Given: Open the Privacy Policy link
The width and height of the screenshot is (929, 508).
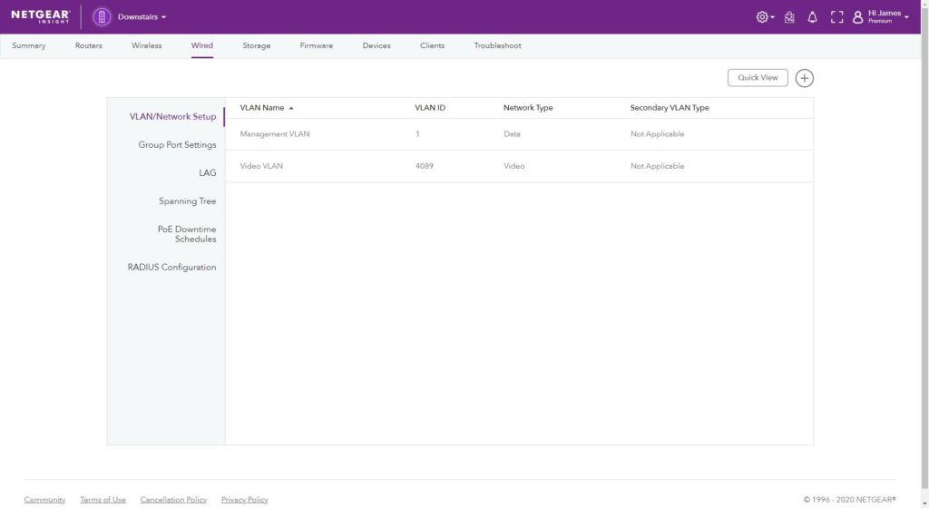Looking at the screenshot, I should point(244,500).
